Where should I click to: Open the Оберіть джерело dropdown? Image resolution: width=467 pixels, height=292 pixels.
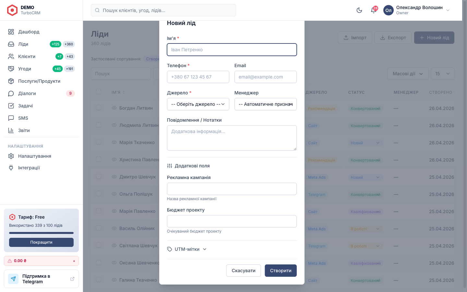198,104
